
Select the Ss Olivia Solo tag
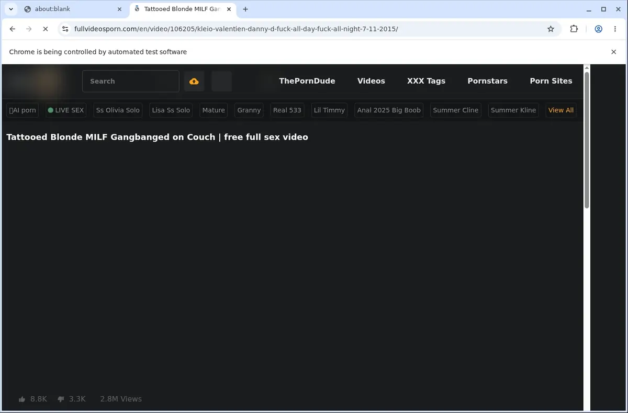(x=118, y=110)
